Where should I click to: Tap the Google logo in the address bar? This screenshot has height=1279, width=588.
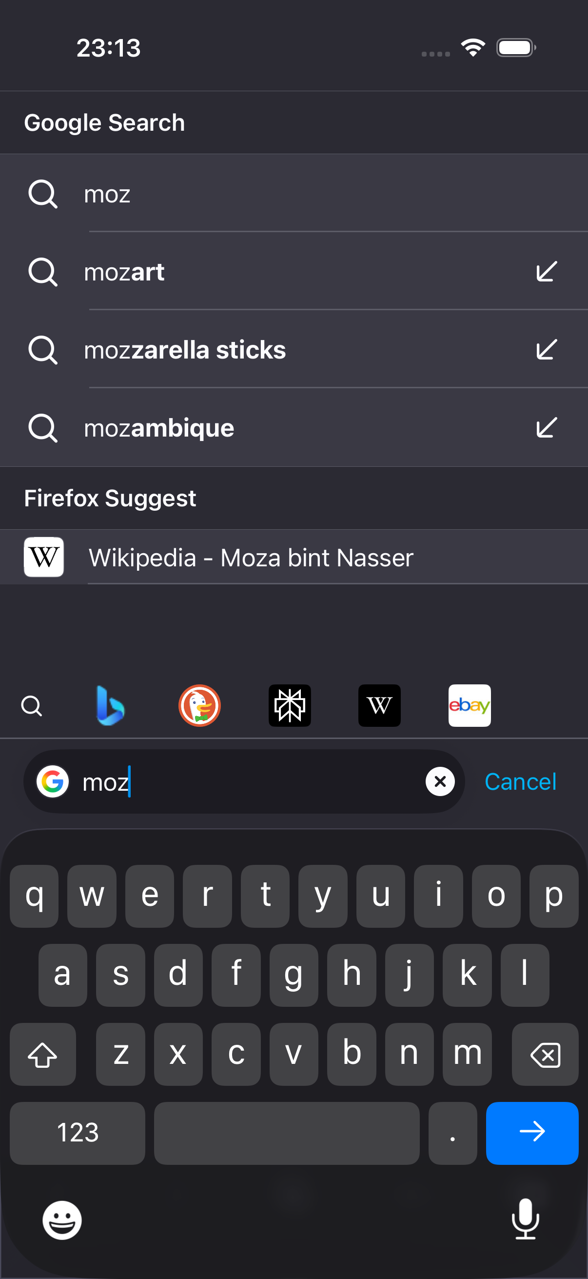[x=53, y=781]
